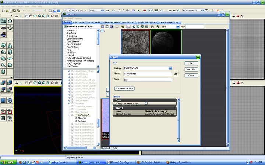265x165 pixels.
Task: Click the OK To All button
Action: (191, 70)
